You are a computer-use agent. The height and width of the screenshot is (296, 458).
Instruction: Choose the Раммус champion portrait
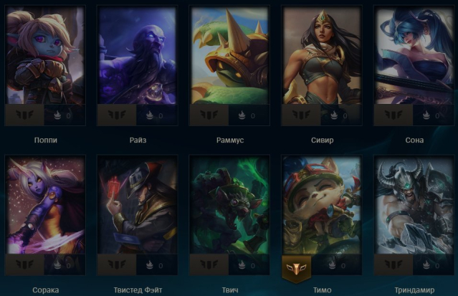229,55
